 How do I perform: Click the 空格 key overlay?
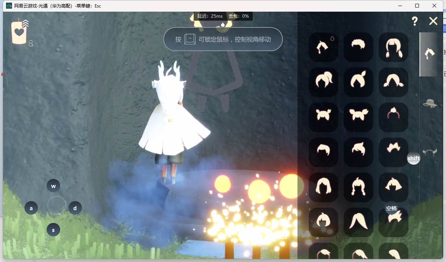pos(391,208)
